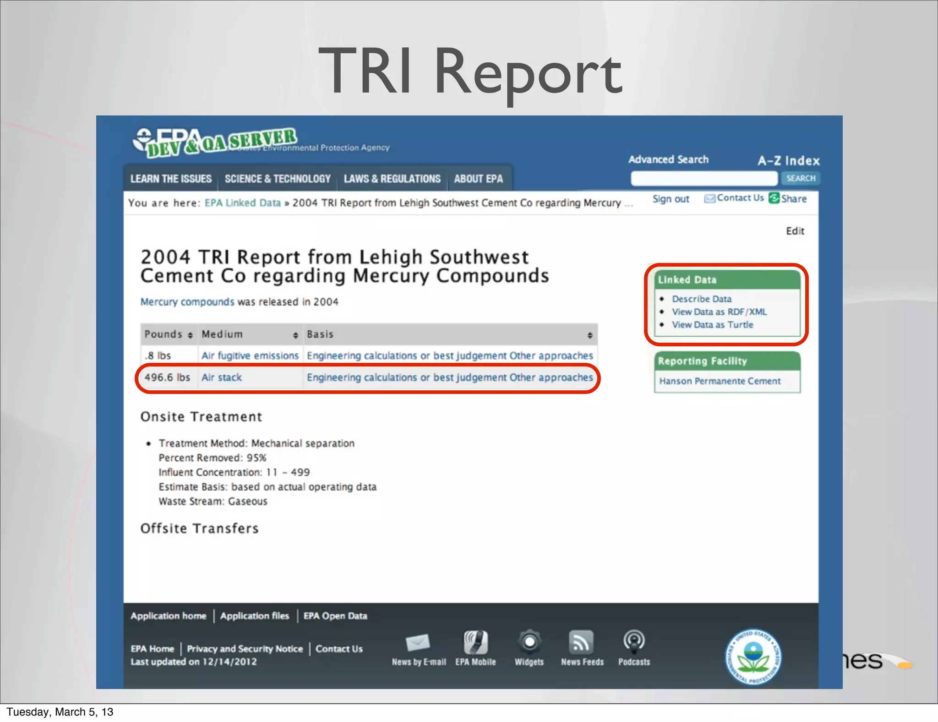Open Air stack medium link
The height and width of the screenshot is (722, 938).
point(222,377)
